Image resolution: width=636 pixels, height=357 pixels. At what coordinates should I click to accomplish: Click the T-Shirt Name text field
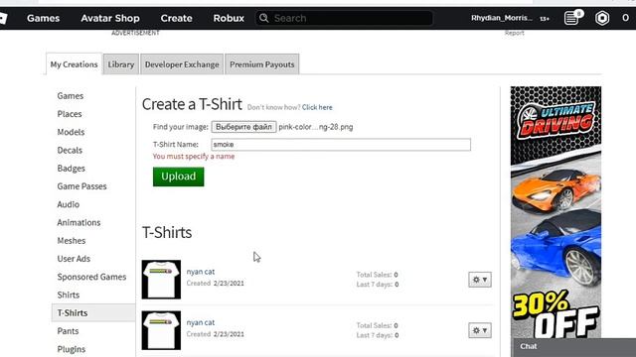[341, 145]
